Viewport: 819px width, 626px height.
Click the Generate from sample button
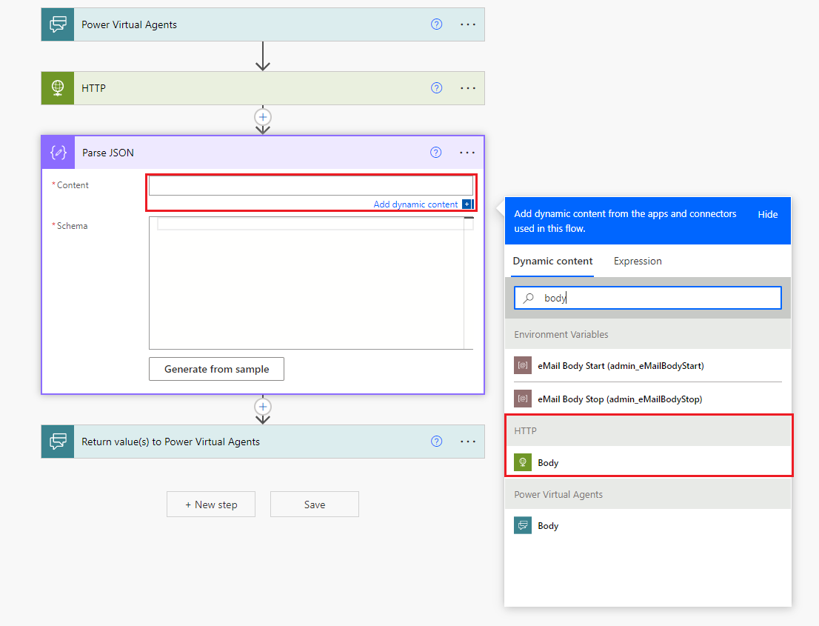pyautogui.click(x=216, y=369)
